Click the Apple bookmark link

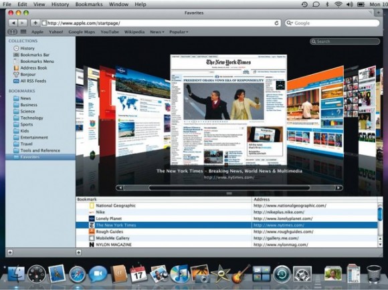37,32
